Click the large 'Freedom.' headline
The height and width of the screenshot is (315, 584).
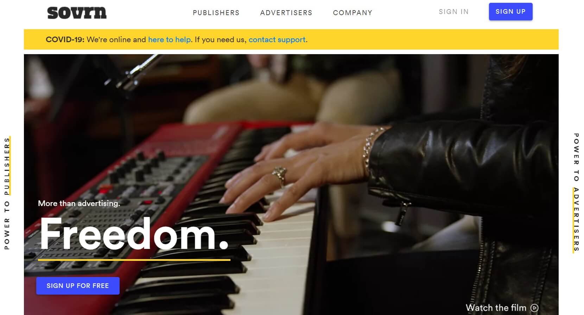(134, 234)
